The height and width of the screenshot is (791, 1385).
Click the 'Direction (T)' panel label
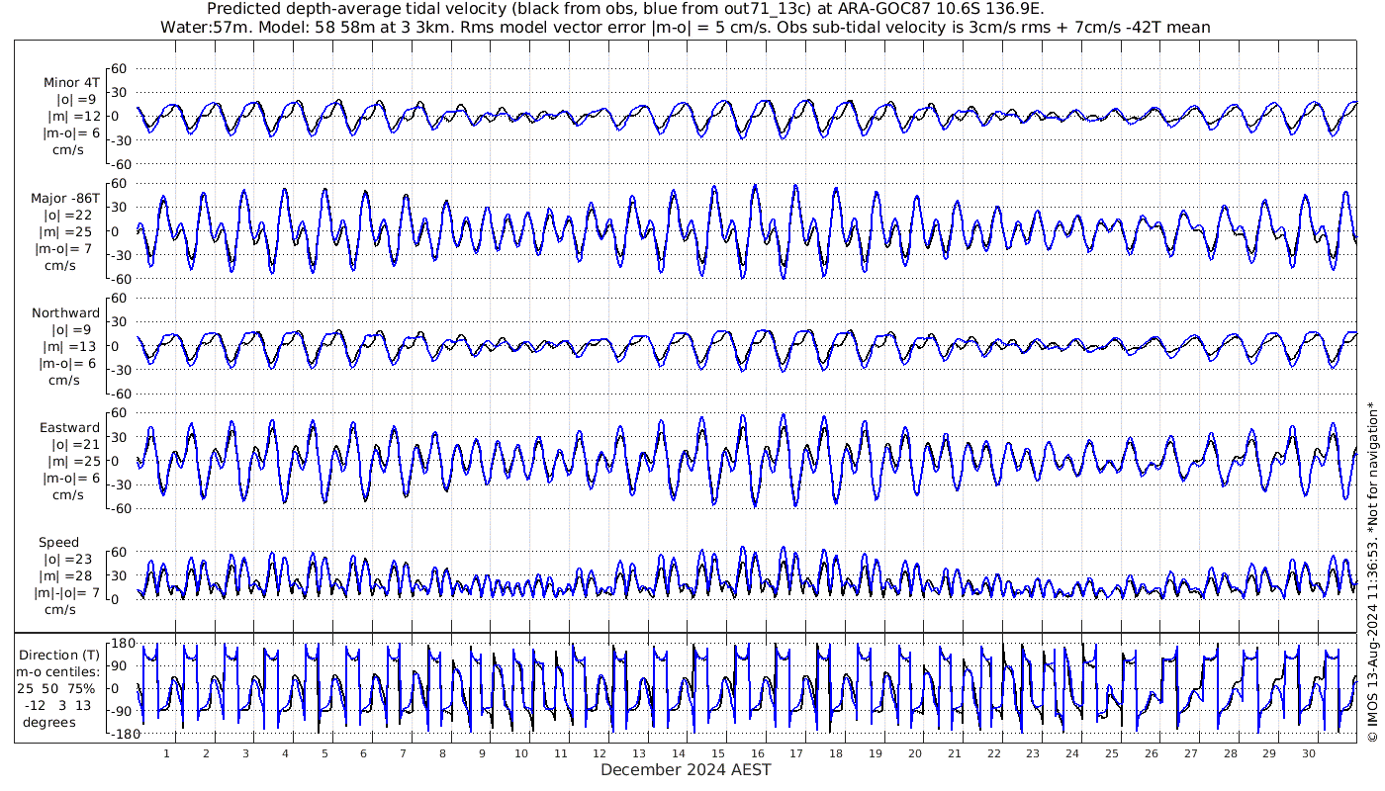[59, 656]
